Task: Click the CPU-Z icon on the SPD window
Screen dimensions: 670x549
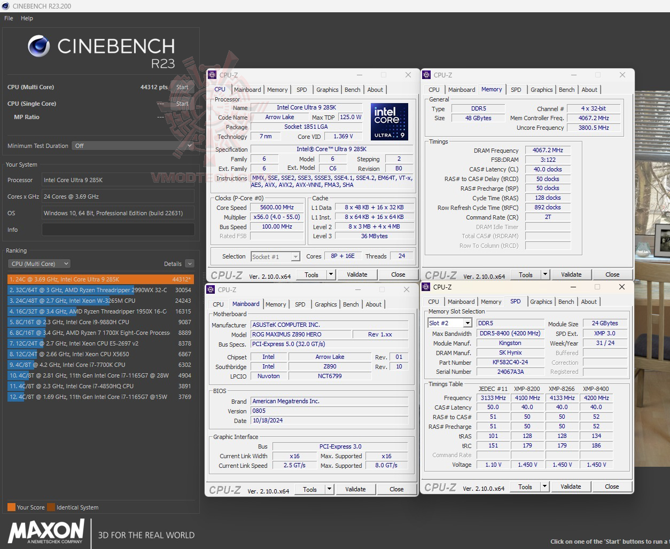Action: pyautogui.click(x=426, y=287)
